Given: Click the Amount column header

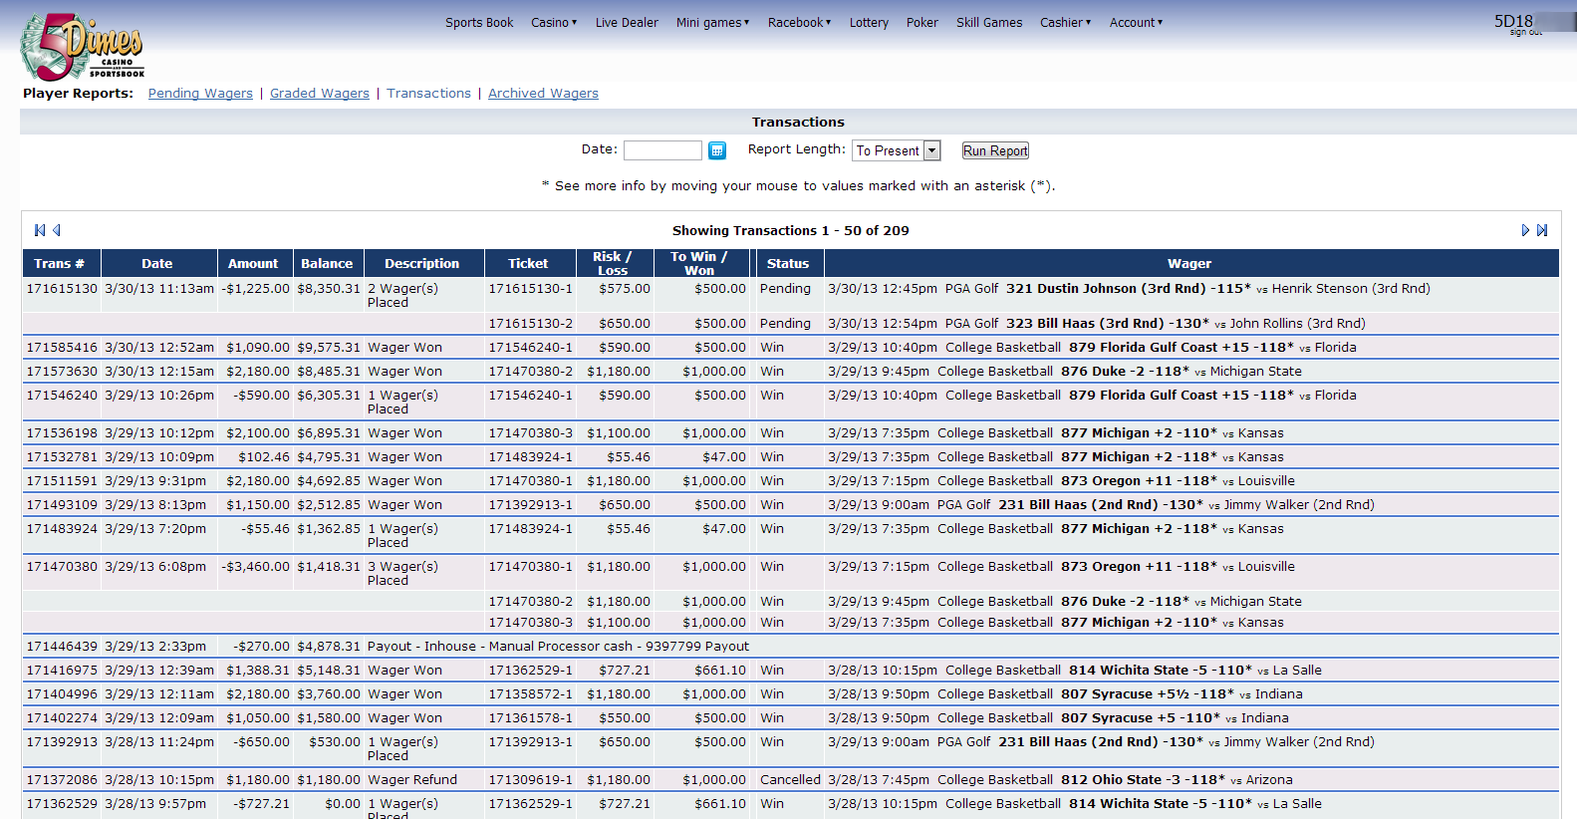Looking at the screenshot, I should (253, 263).
